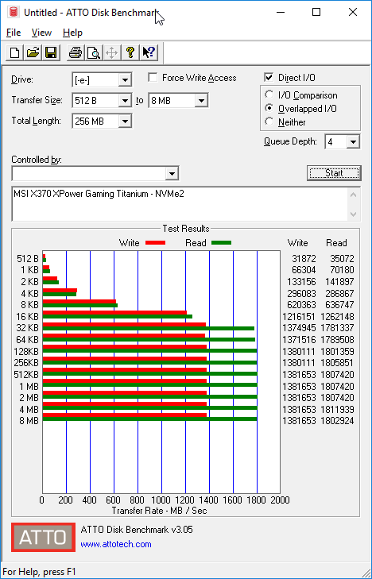Viewport: 372px width, 579px height.
Task: Open Print Preview from the toolbar
Action: [94, 52]
